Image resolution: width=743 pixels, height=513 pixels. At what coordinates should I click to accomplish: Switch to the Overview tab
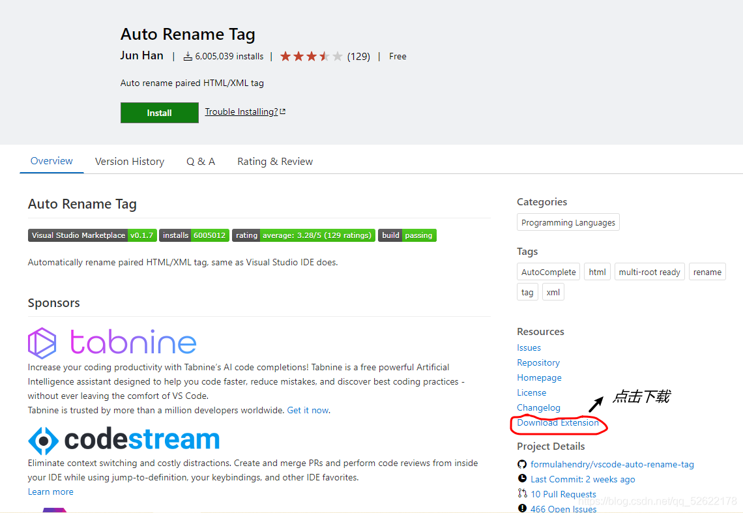point(51,161)
